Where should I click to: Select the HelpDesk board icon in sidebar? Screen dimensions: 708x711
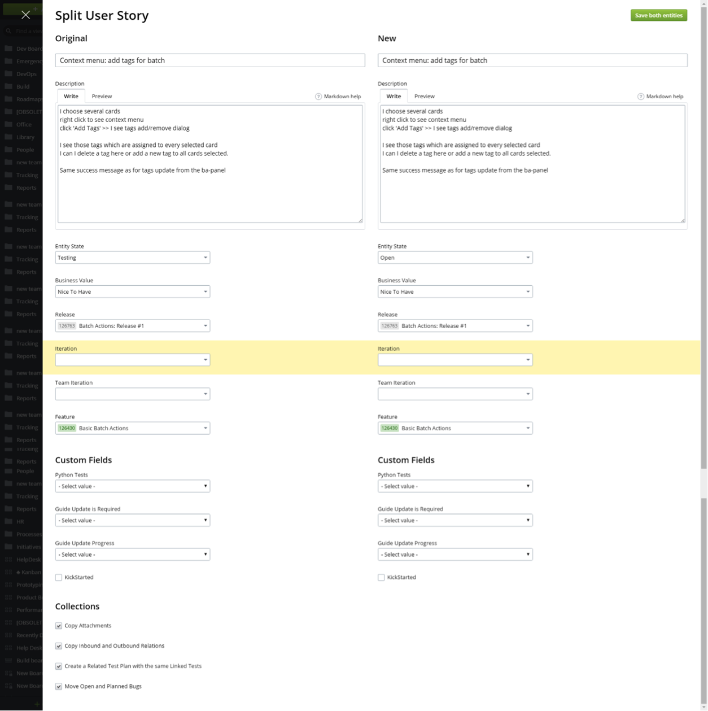click(8, 559)
